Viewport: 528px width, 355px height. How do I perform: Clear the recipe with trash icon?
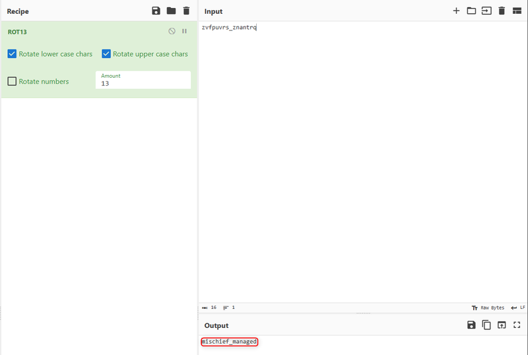(x=186, y=11)
